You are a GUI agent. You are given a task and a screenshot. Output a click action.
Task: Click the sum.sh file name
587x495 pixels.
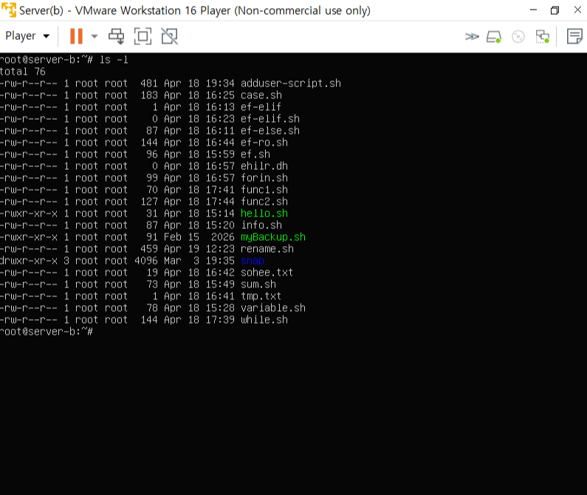pos(258,284)
